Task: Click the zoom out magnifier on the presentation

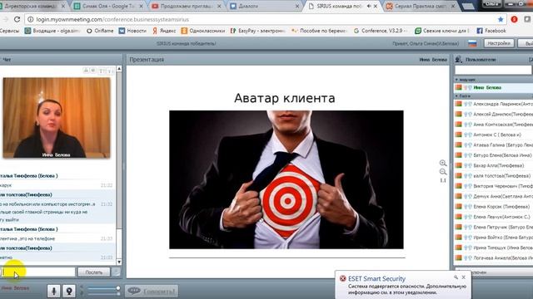Action: pyautogui.click(x=443, y=172)
